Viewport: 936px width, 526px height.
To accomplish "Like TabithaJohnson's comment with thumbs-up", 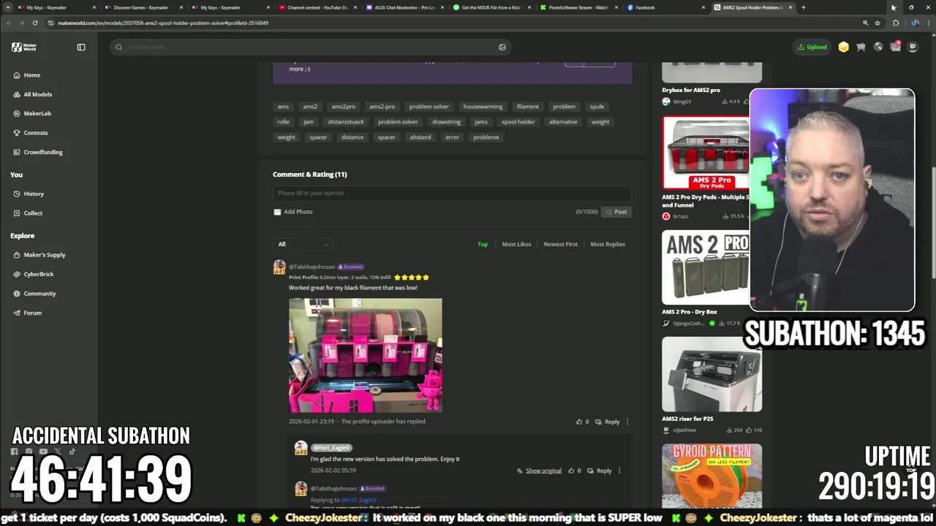I will tap(579, 422).
